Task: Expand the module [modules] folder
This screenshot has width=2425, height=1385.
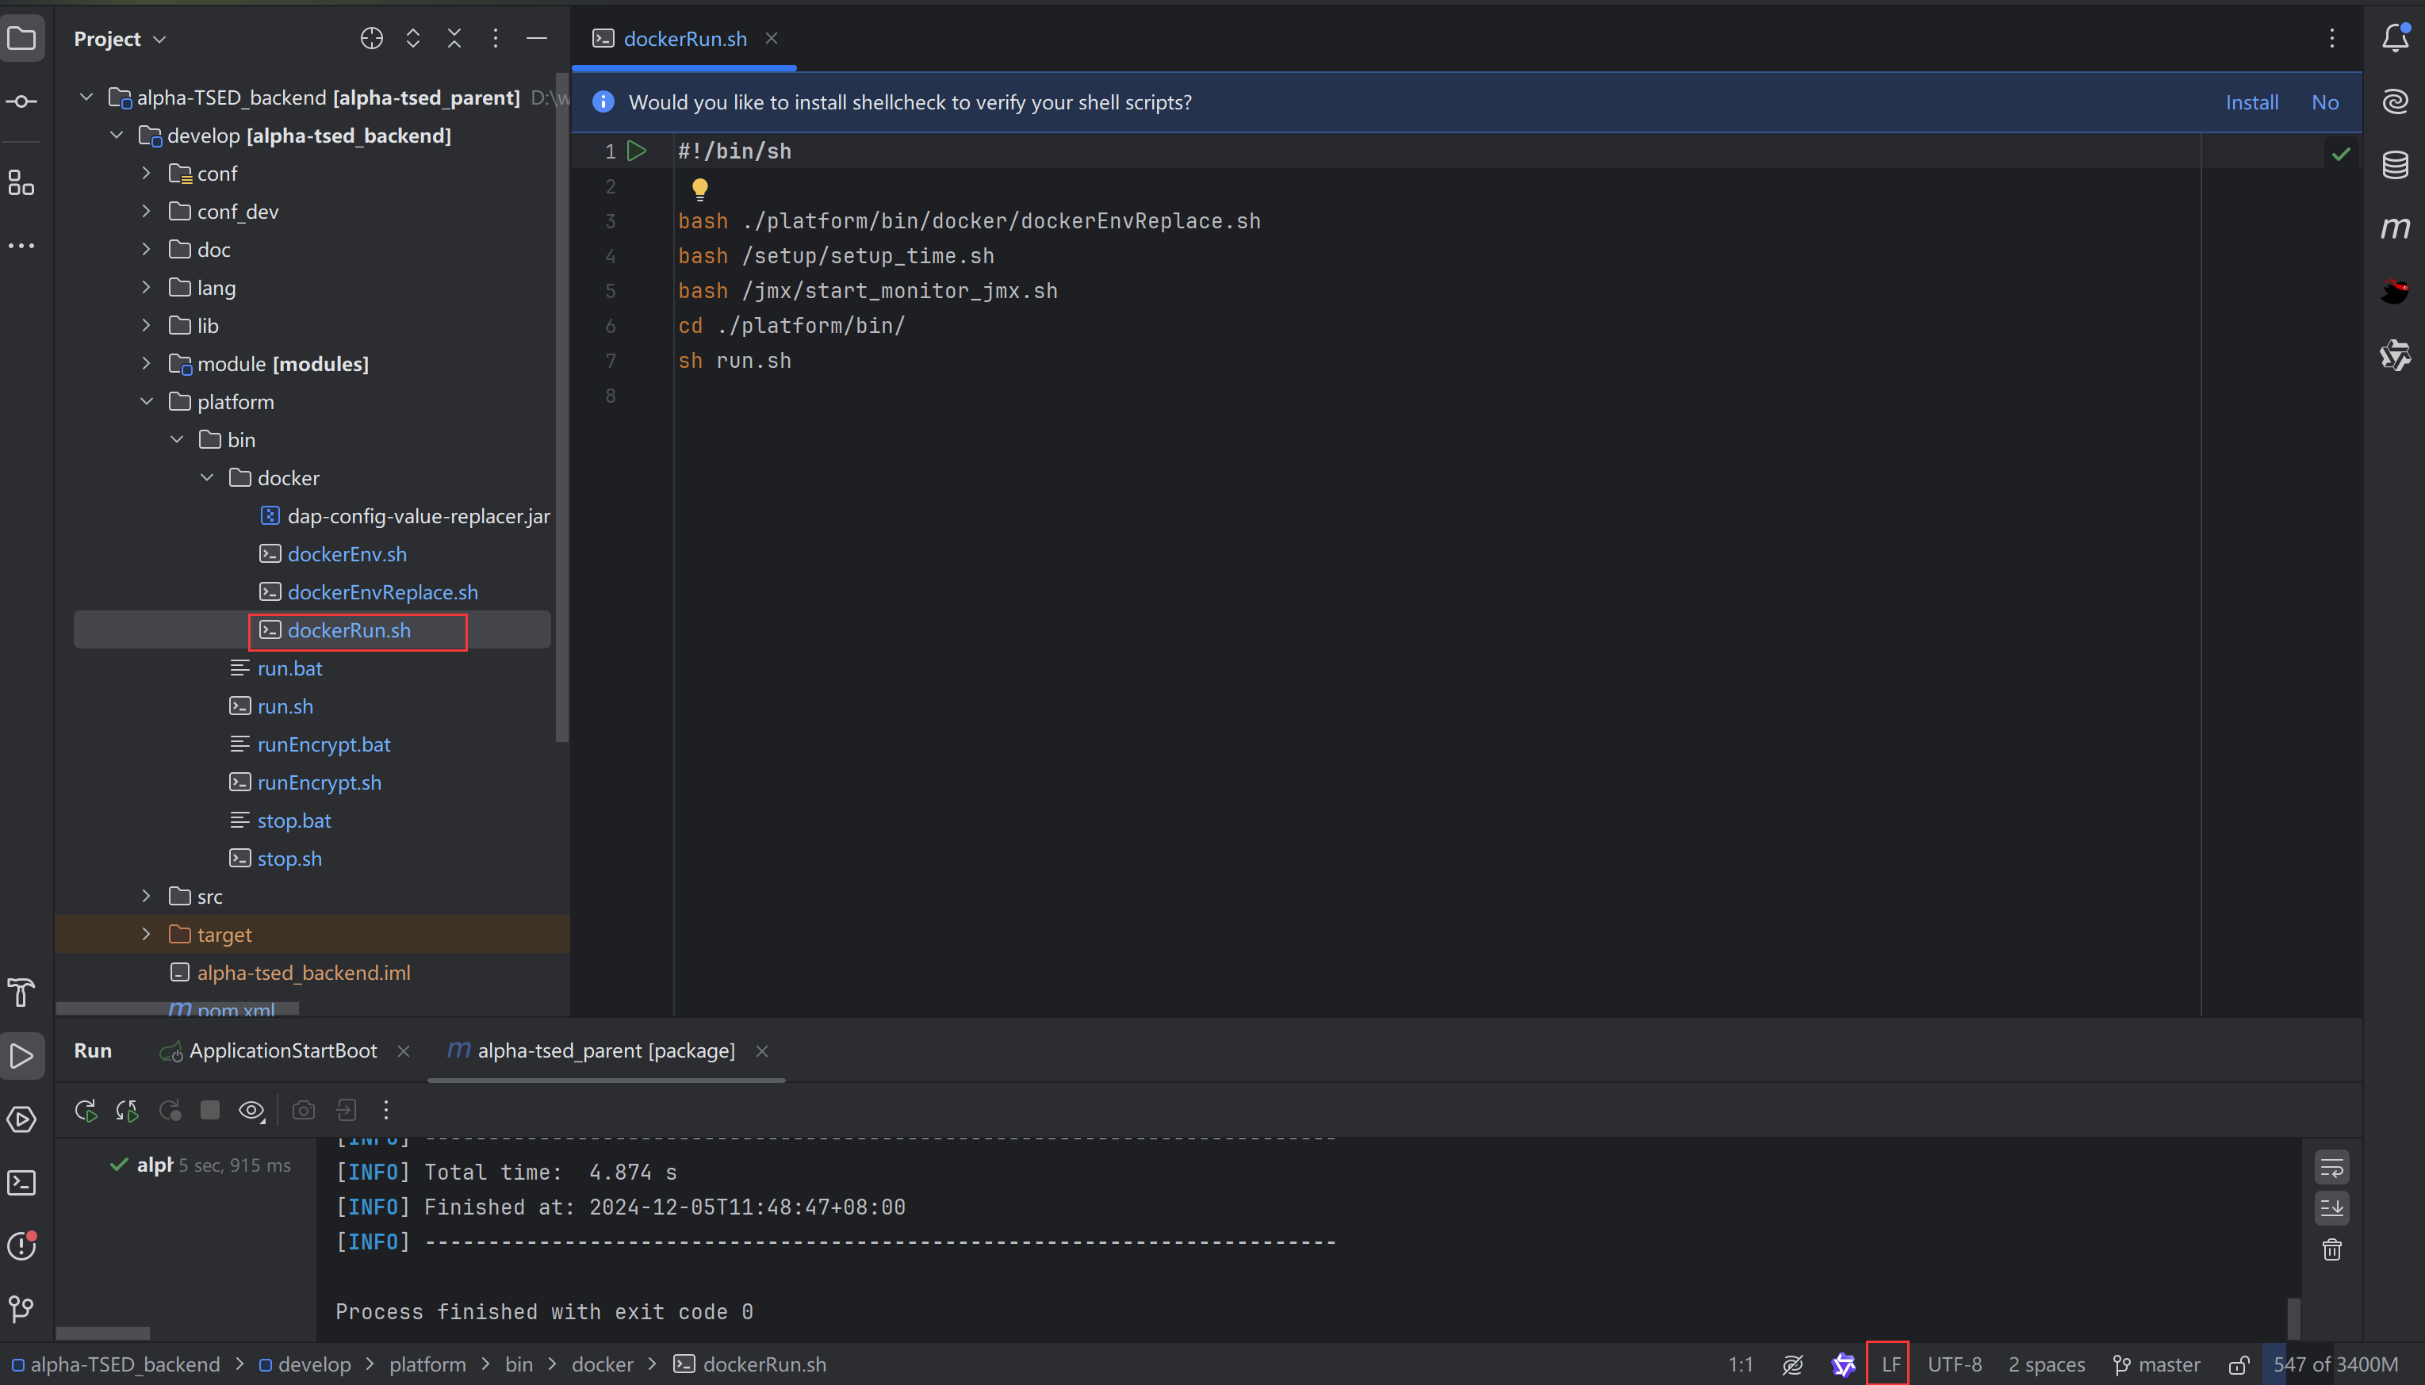Action: coord(146,363)
